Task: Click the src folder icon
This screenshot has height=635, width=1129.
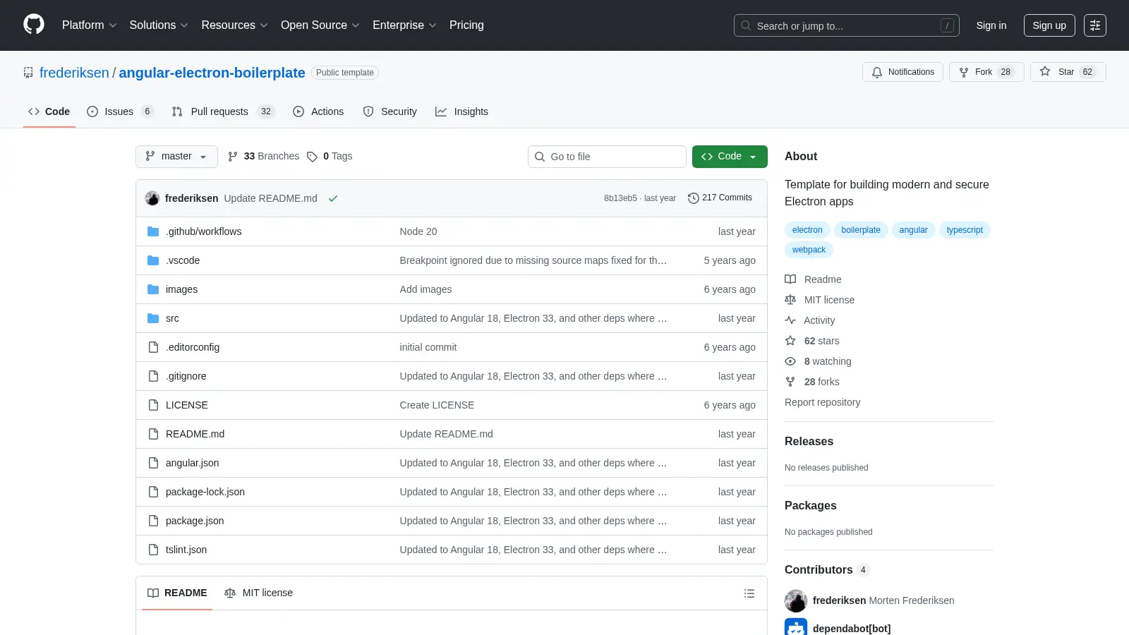Action: tap(153, 318)
